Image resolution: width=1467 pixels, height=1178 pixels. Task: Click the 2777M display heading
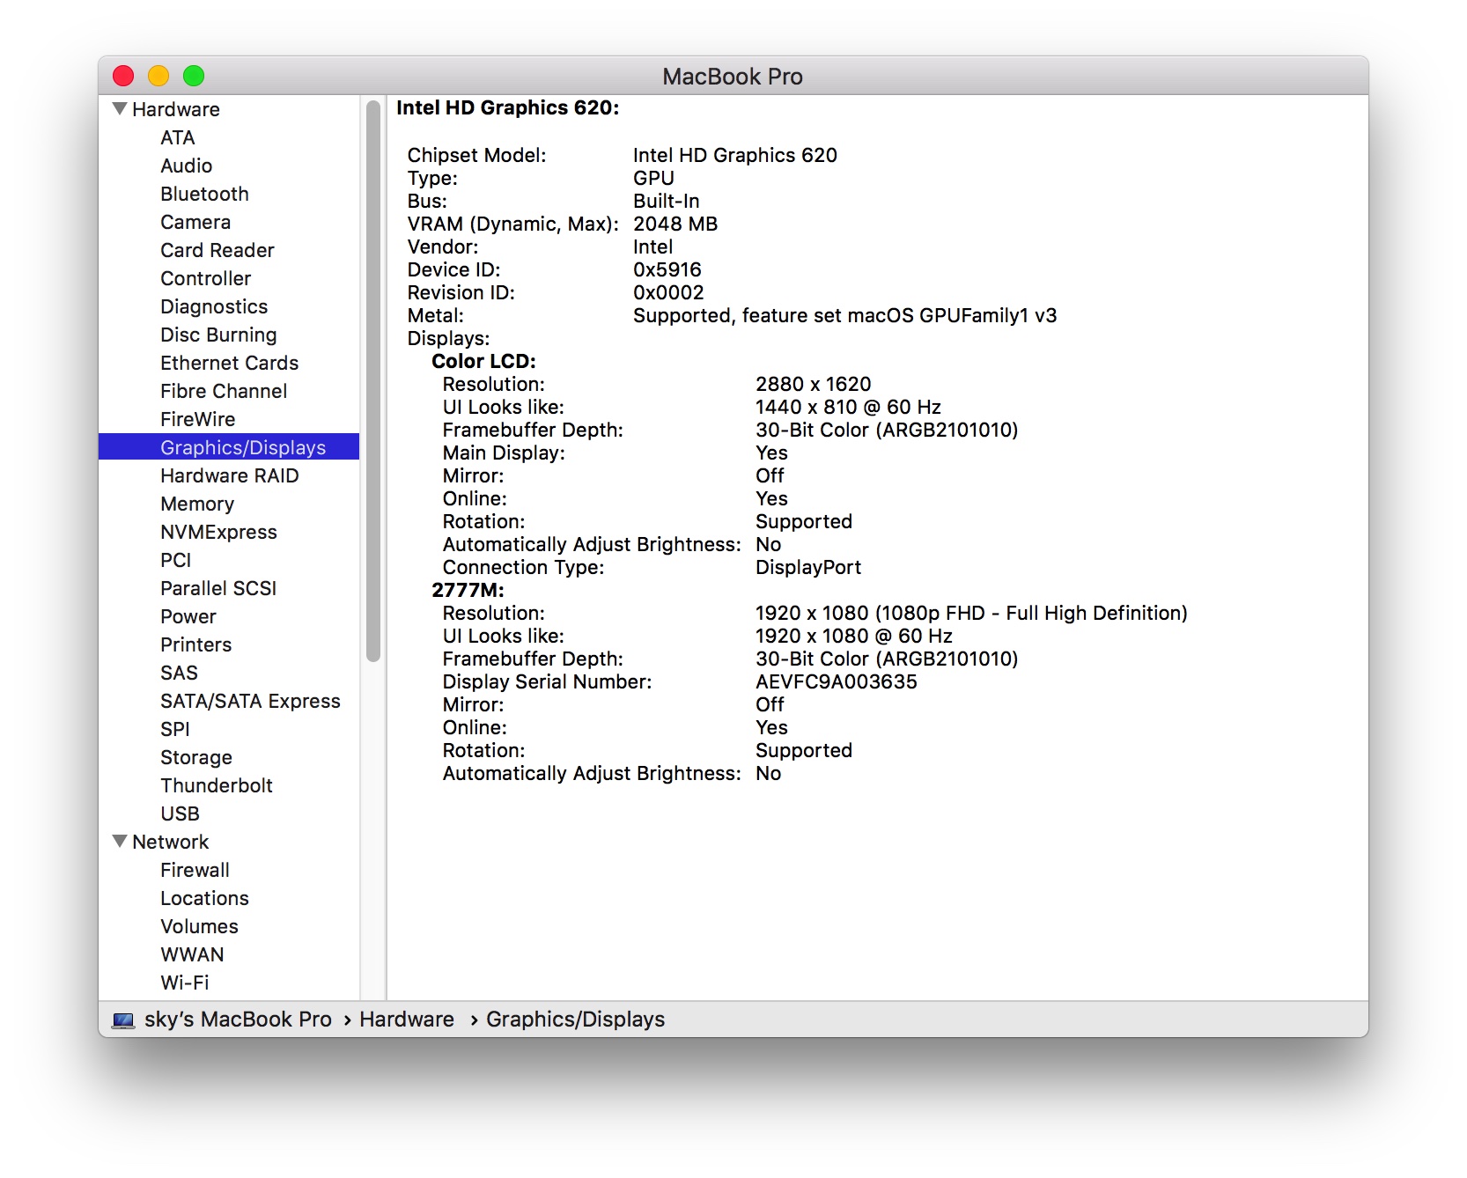tap(468, 590)
